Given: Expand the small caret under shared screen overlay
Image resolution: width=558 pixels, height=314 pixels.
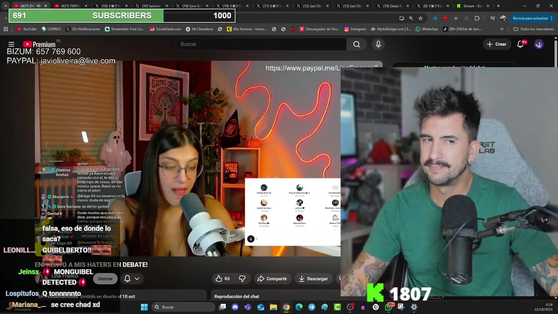Looking at the screenshot, I should click(256, 239).
